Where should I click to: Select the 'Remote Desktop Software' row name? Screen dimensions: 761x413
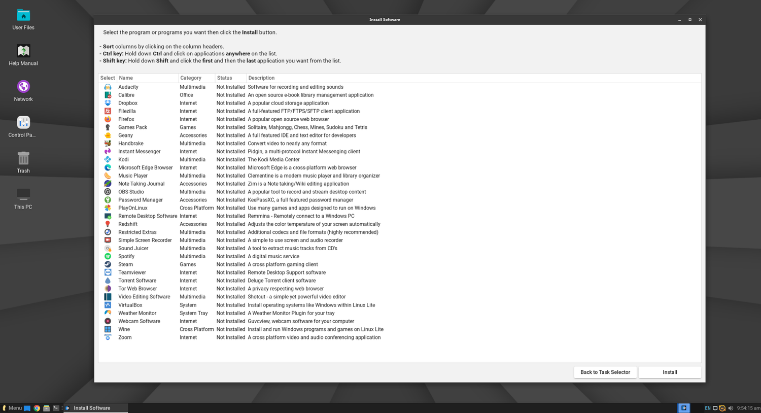click(148, 216)
